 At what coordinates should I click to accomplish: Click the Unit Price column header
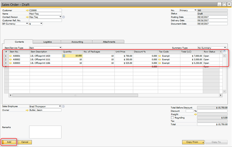(124, 52)
